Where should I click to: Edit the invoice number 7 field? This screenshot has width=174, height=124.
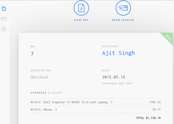(x=32, y=54)
